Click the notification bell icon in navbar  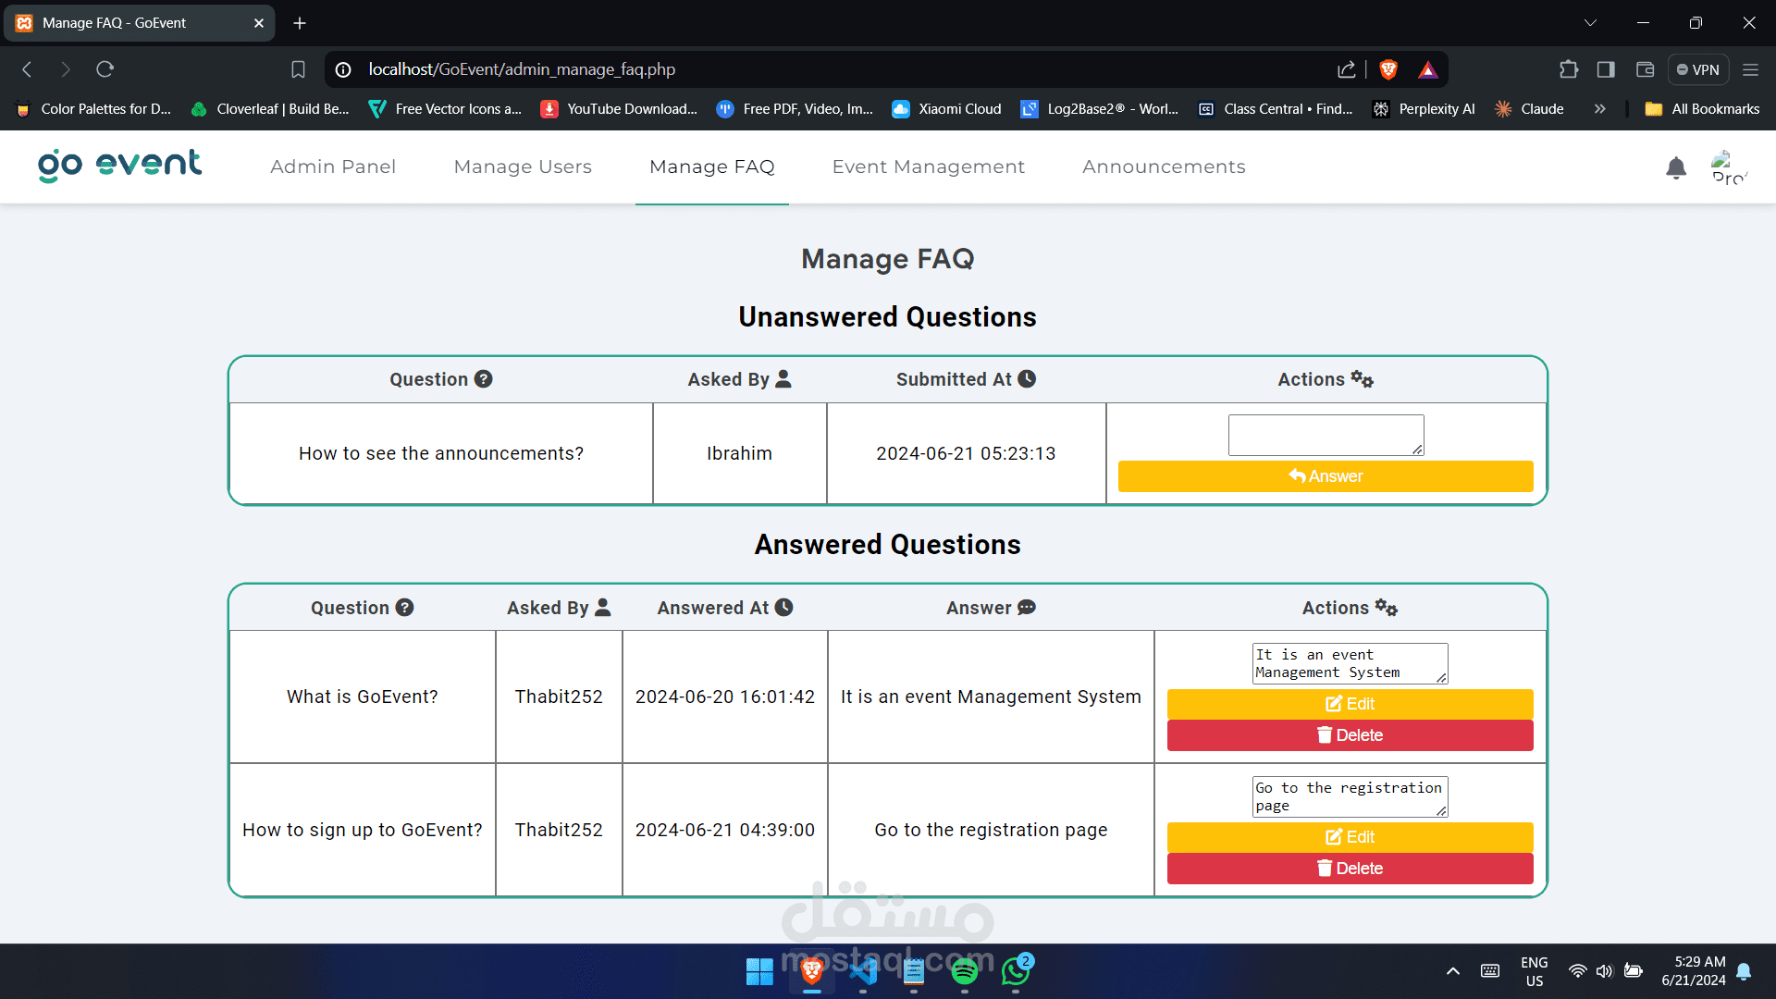coord(1675,167)
